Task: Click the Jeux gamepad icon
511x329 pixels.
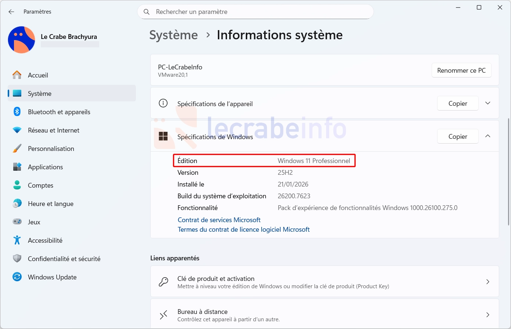Action: pos(17,222)
